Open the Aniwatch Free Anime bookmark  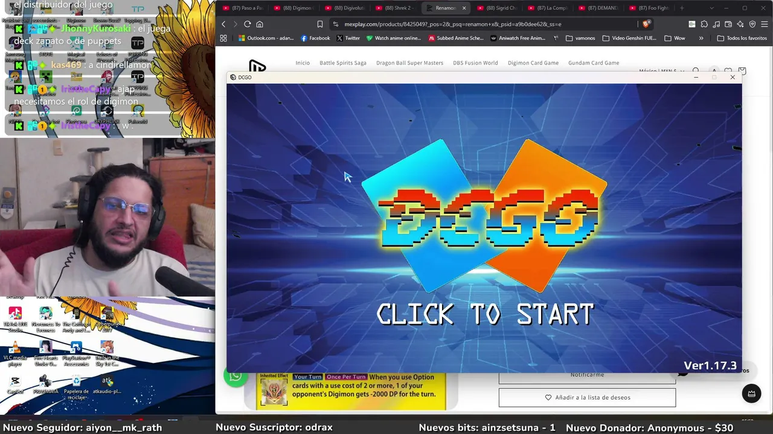pyautogui.click(x=518, y=38)
